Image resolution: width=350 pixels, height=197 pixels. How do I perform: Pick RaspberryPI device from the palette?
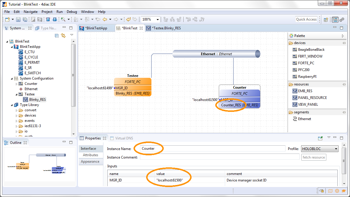[x=307, y=77]
